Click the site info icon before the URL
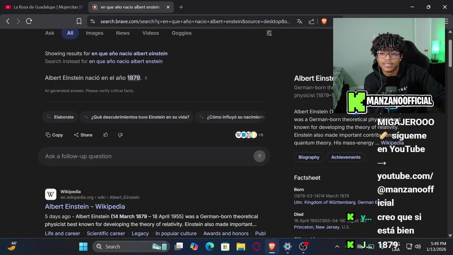 93,21
